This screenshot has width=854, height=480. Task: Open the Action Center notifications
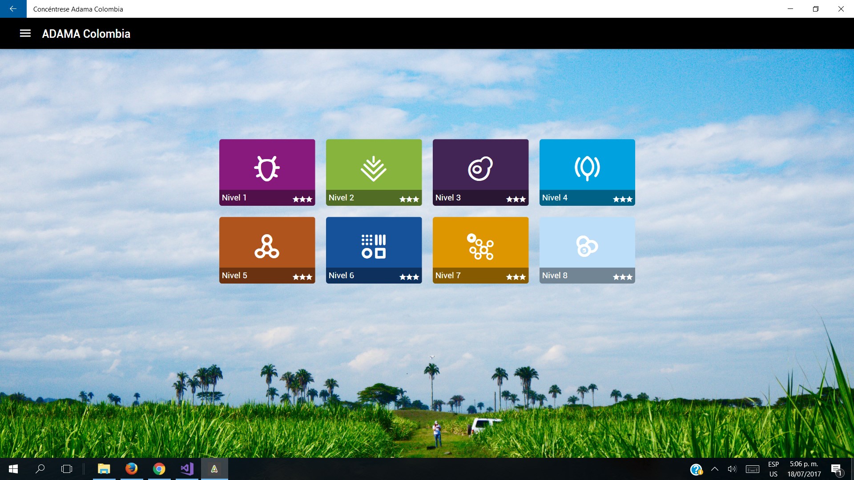(x=836, y=469)
